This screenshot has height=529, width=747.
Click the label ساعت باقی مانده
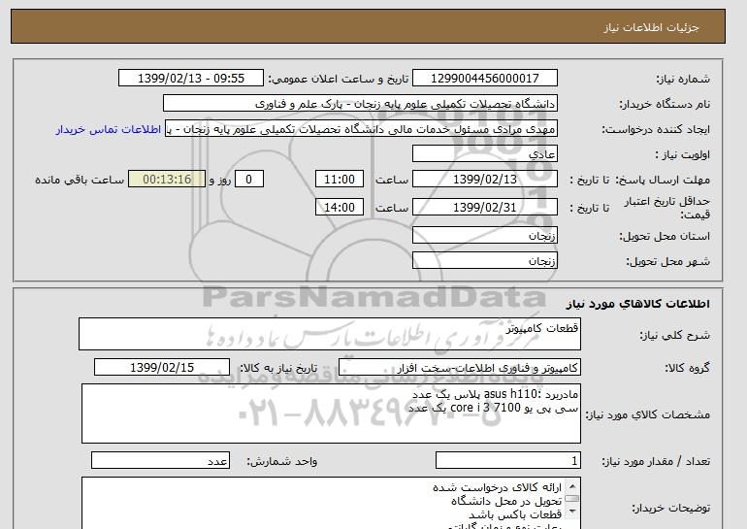click(80, 180)
